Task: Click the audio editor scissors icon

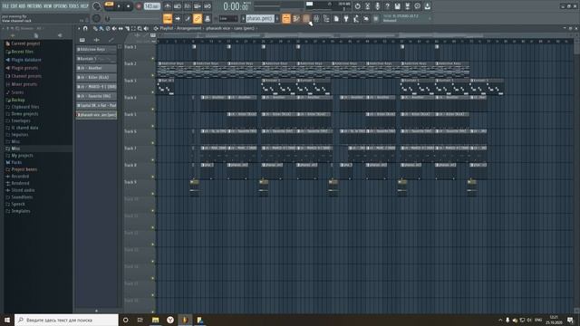Action: point(367,6)
